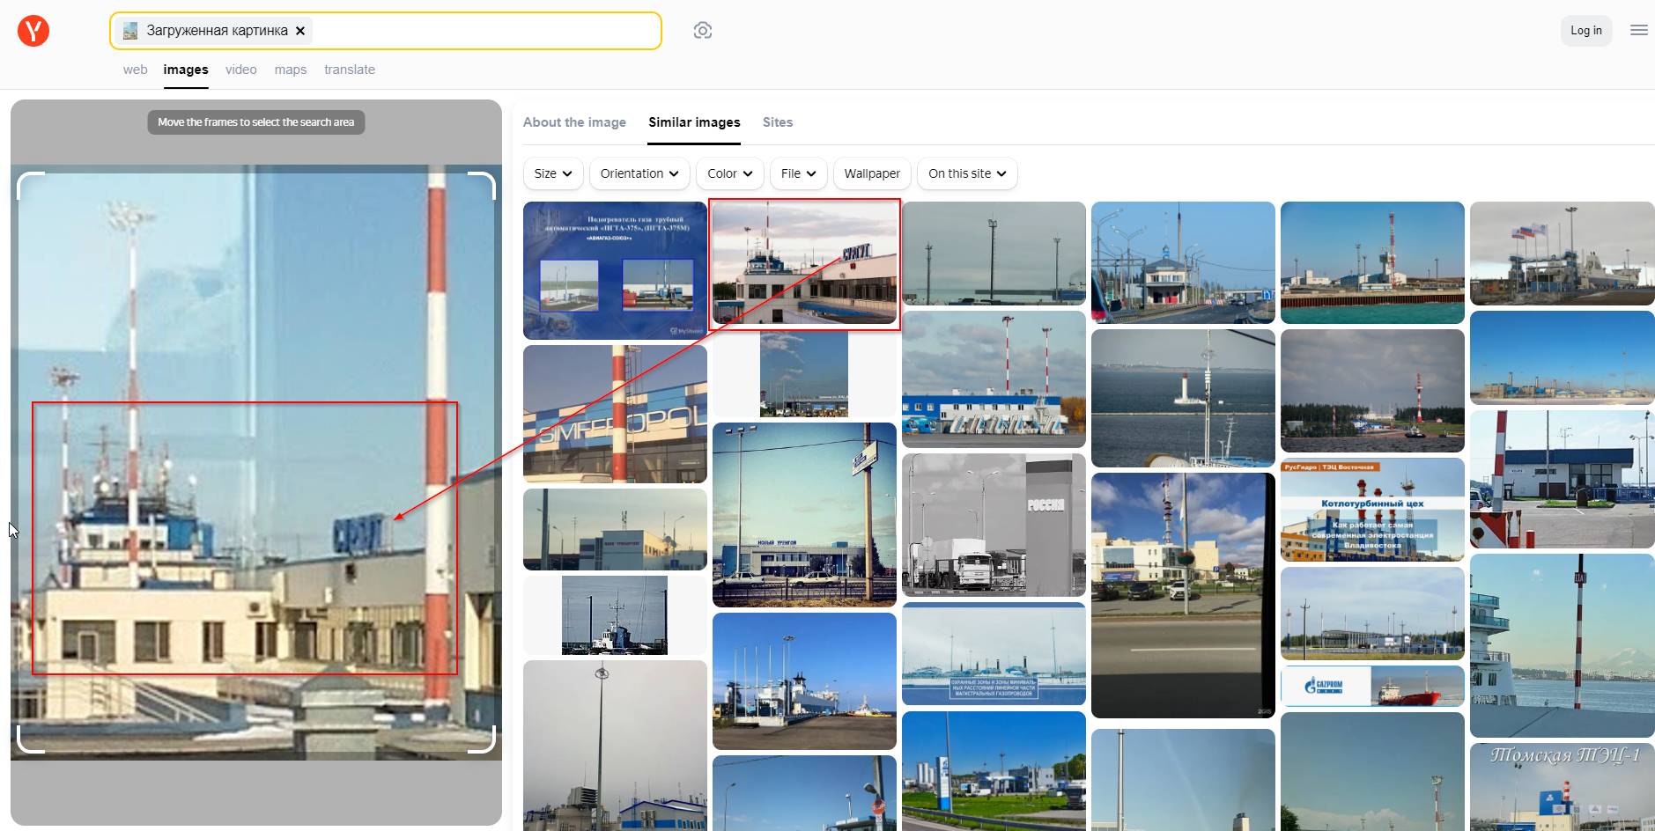
Task: Open the File type filter dropdown
Action: tap(798, 173)
